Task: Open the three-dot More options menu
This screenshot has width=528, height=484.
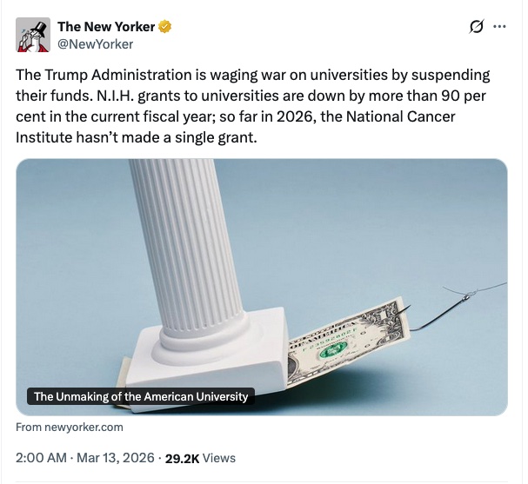Action: pos(499,26)
